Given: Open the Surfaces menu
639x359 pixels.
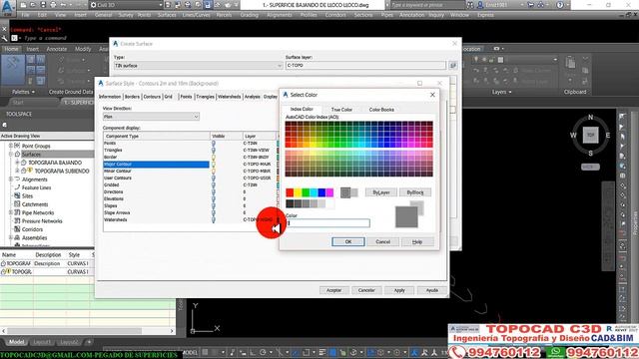Looking at the screenshot, I should point(167,15).
